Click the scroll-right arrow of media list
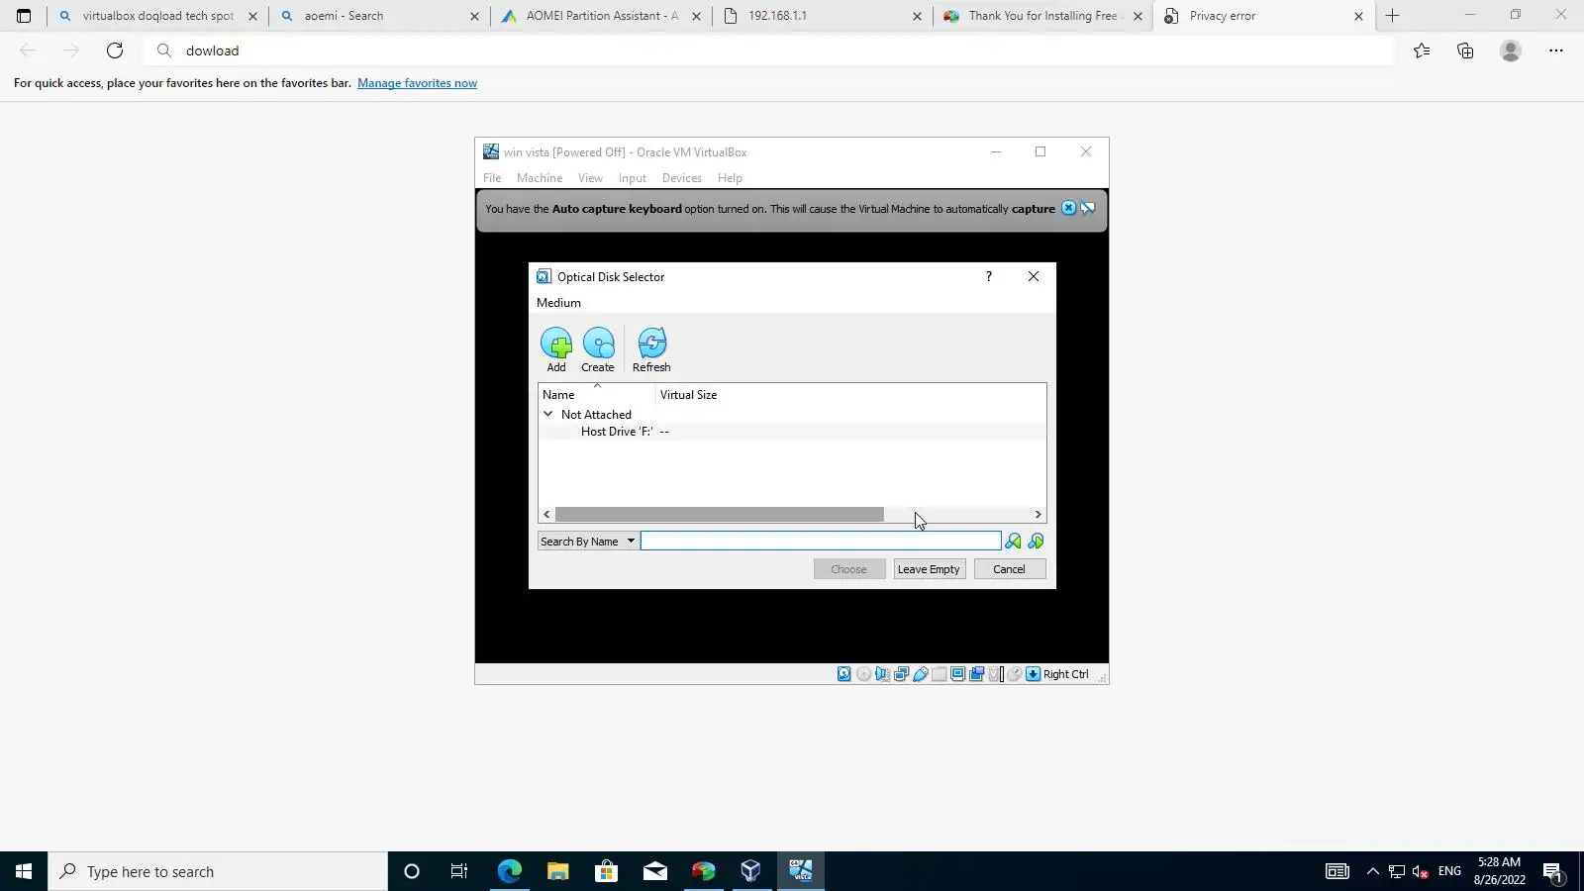This screenshot has width=1584, height=891. tap(1038, 515)
